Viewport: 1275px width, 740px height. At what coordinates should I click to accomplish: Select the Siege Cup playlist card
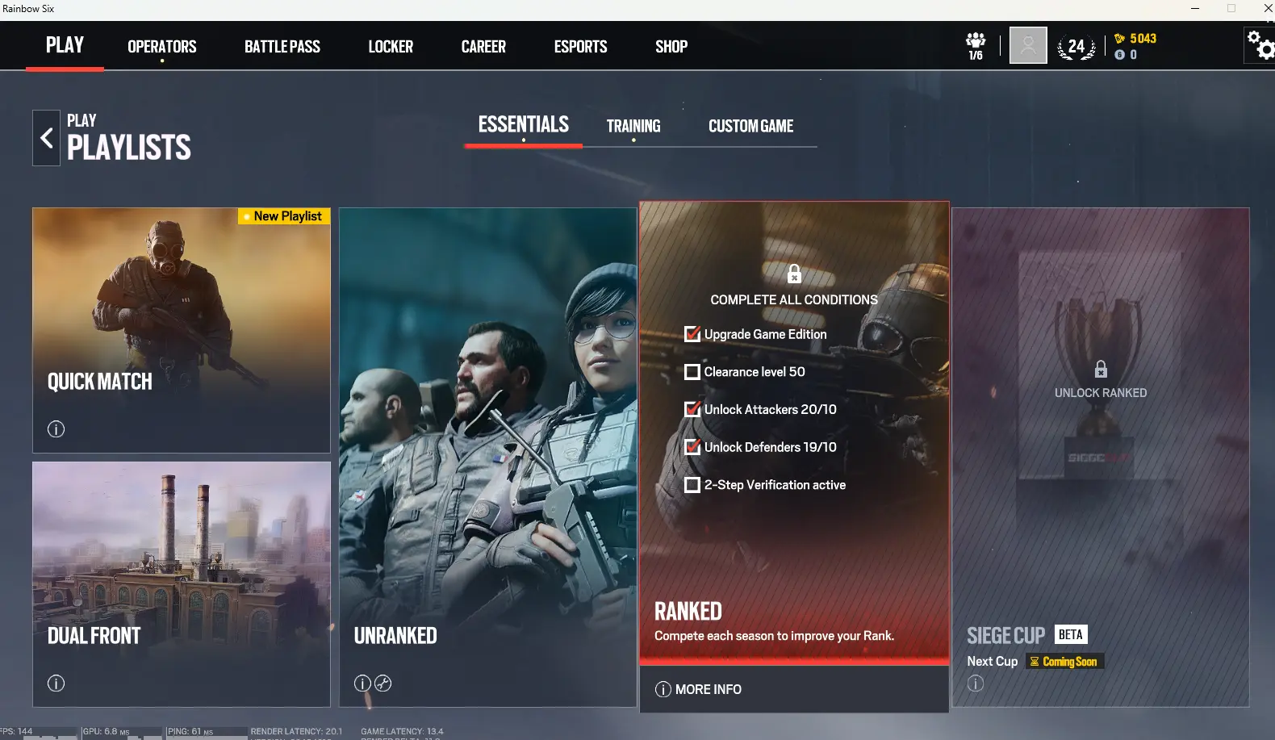click(x=1101, y=458)
